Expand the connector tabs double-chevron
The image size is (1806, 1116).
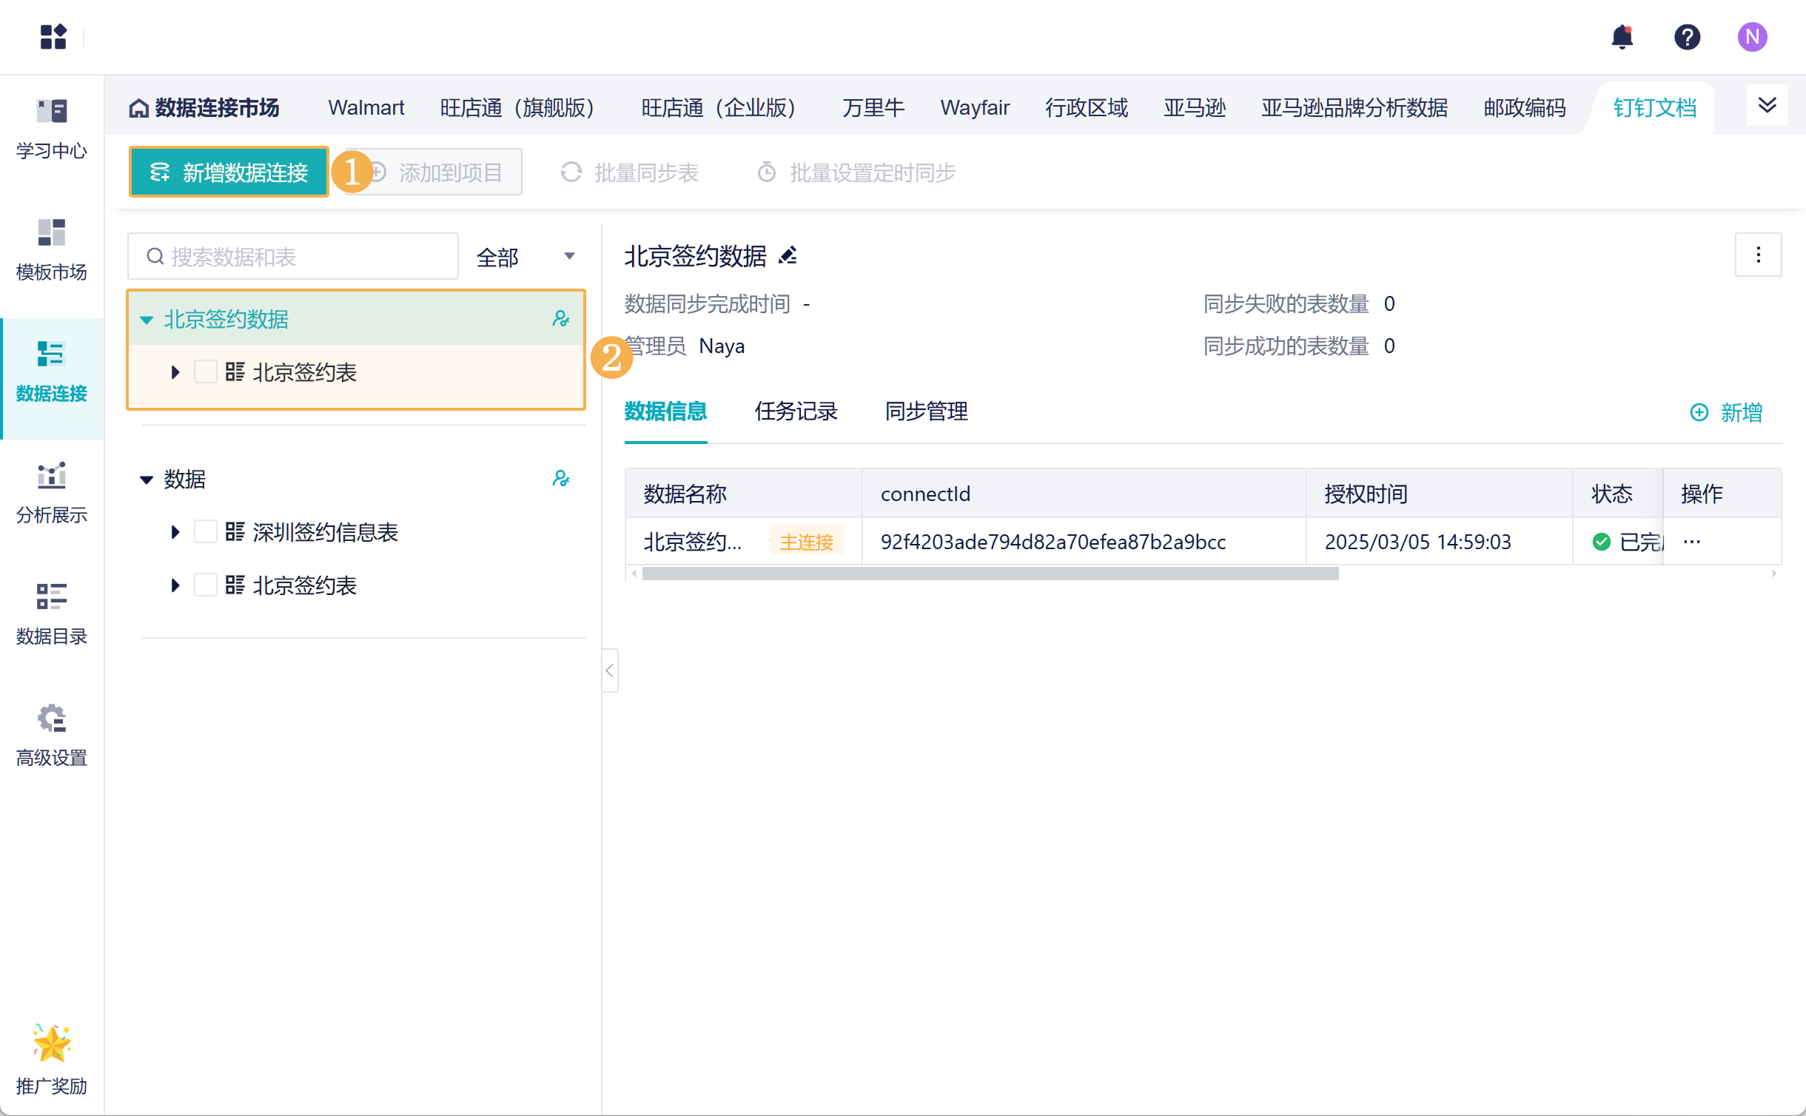pos(1767,106)
